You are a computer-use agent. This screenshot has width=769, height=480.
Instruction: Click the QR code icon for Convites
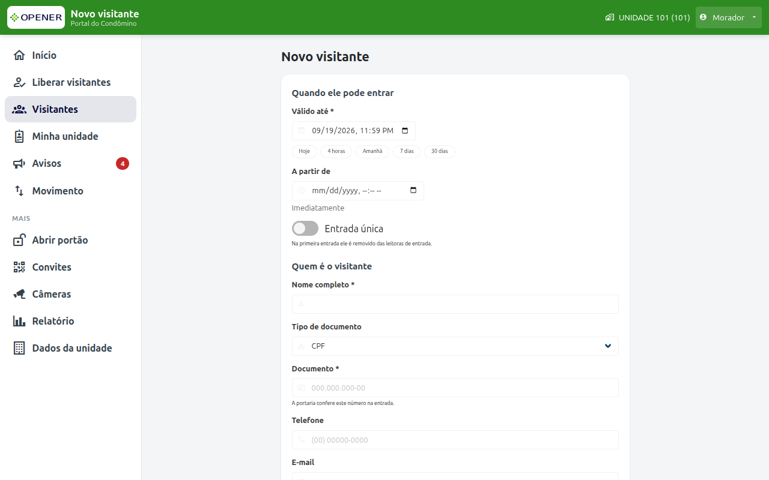19,267
